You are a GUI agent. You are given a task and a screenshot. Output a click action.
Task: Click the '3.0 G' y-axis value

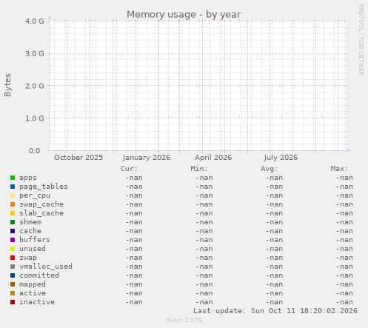[35, 53]
